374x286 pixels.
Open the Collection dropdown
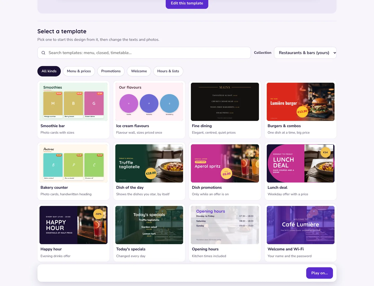305,53
